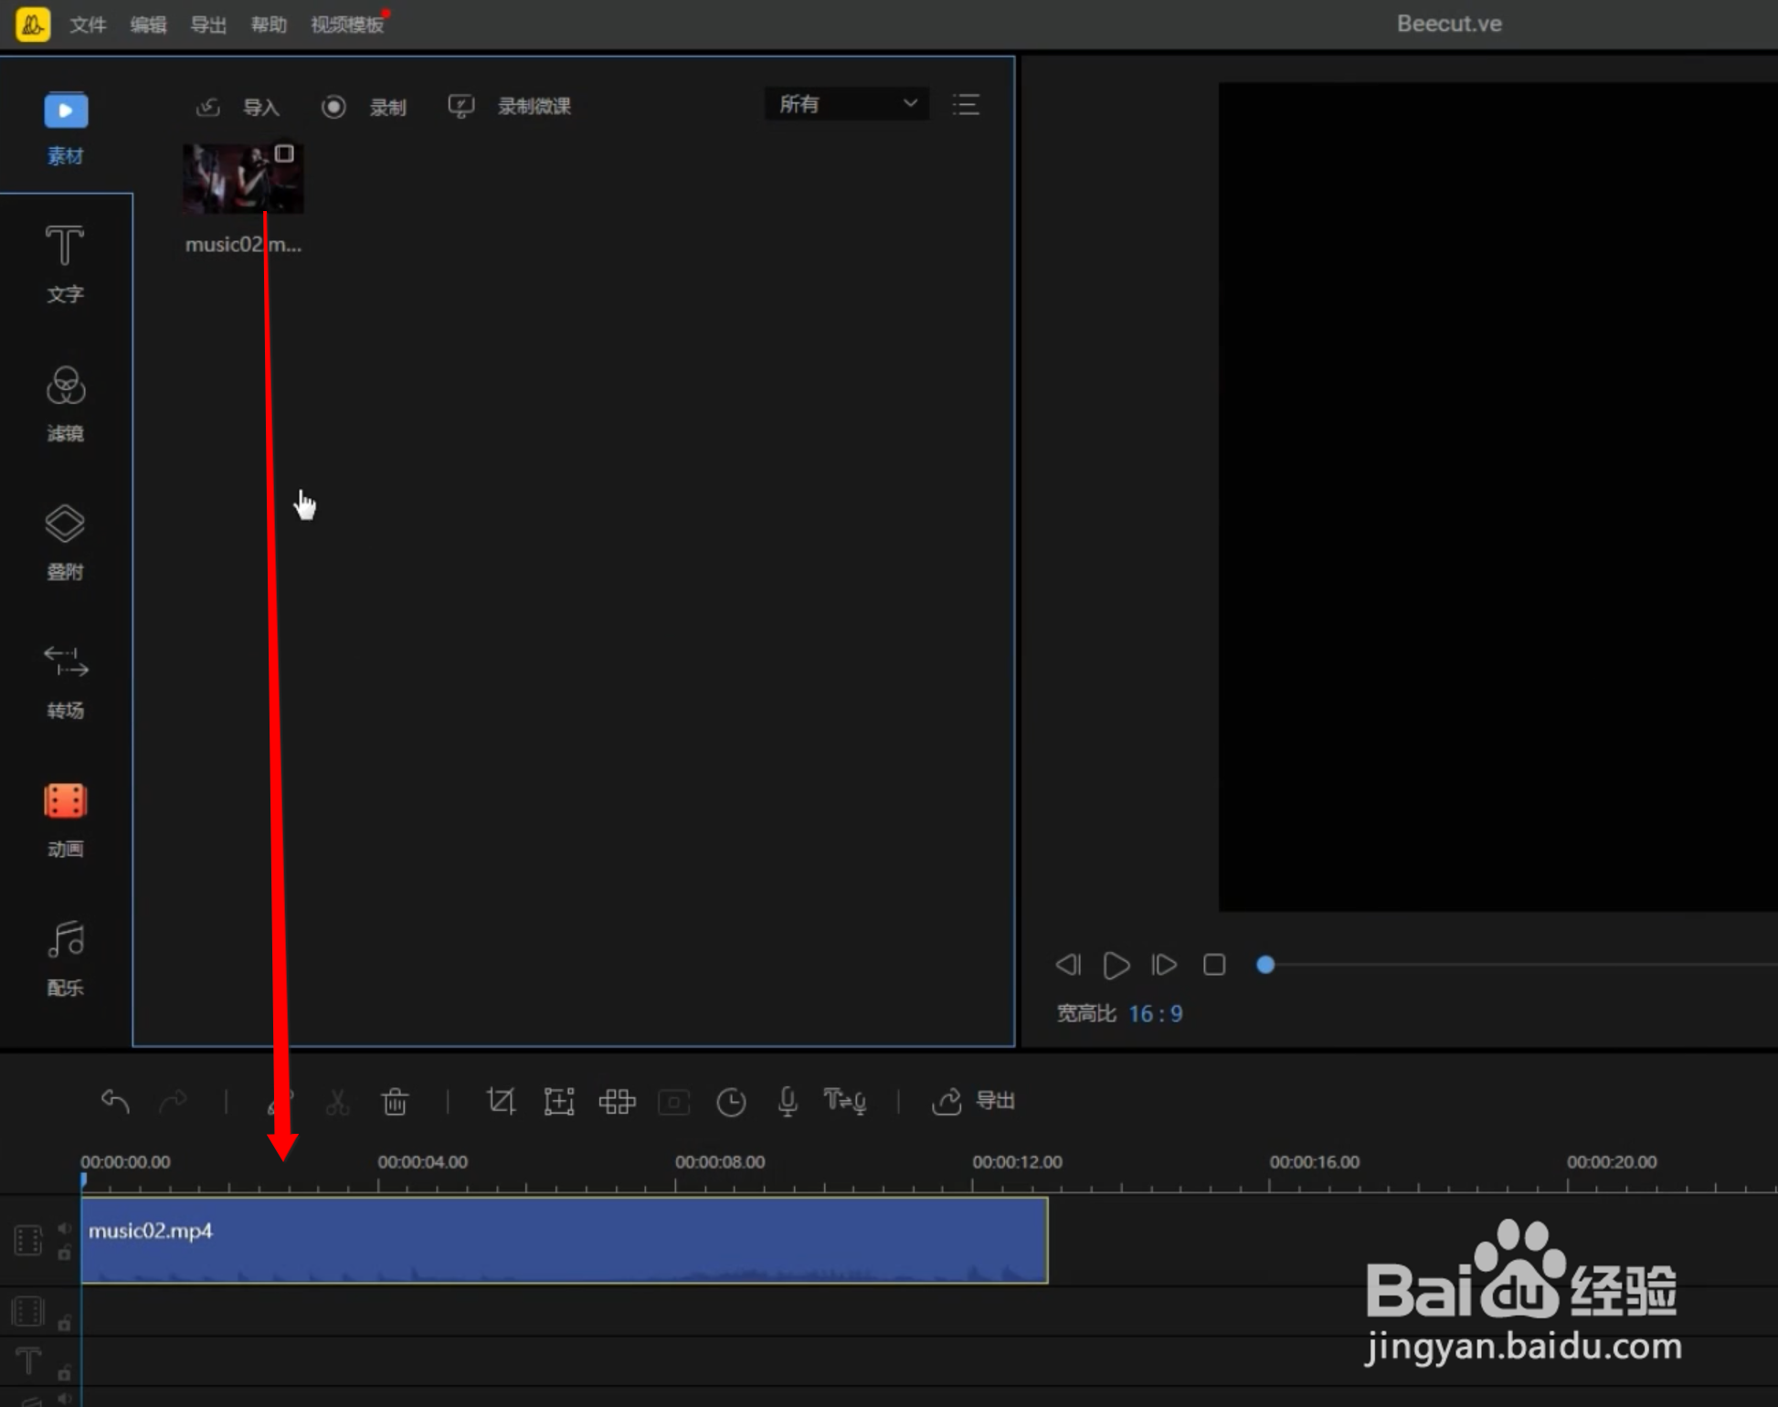Click the microphone voiceover icon
This screenshot has width=1778, height=1407.
(787, 1101)
